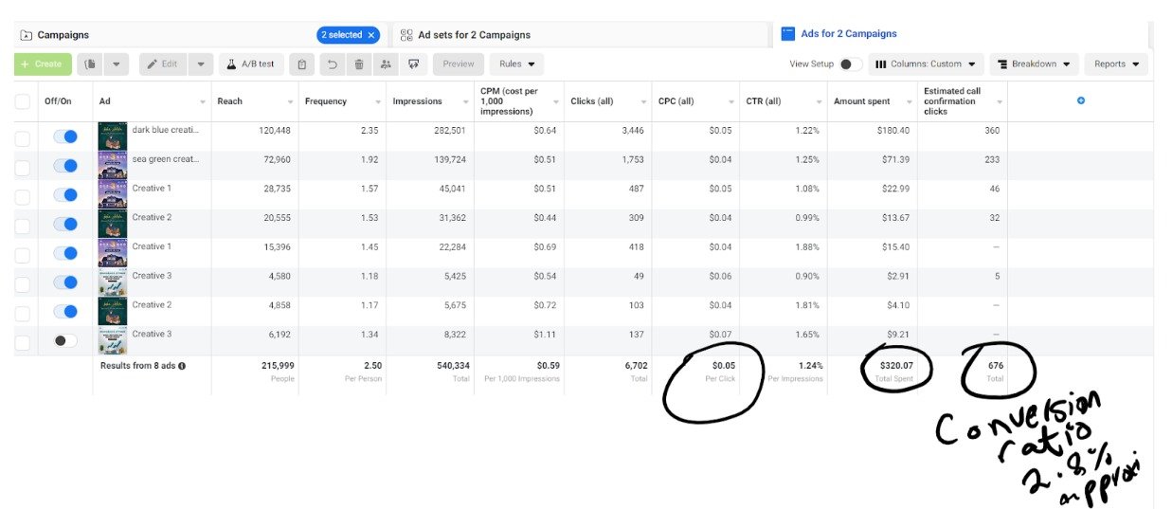Open the Columns: Custom dropdown

point(926,64)
